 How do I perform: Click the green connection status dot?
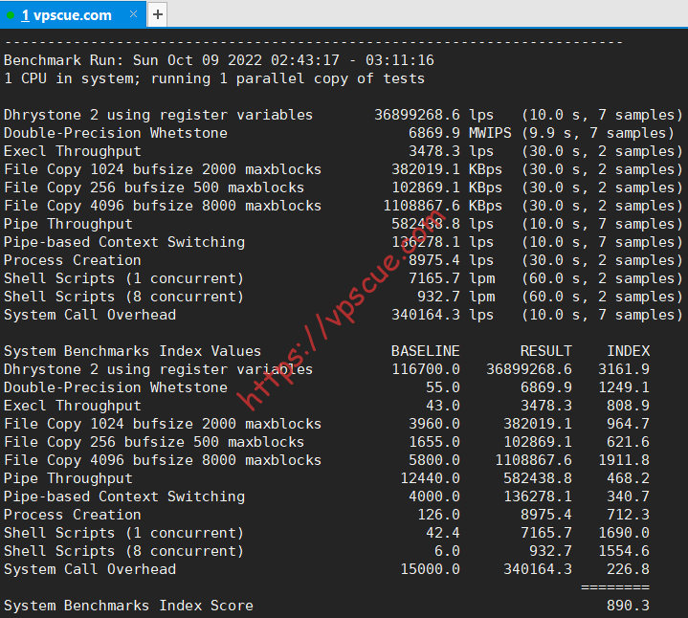click(11, 16)
